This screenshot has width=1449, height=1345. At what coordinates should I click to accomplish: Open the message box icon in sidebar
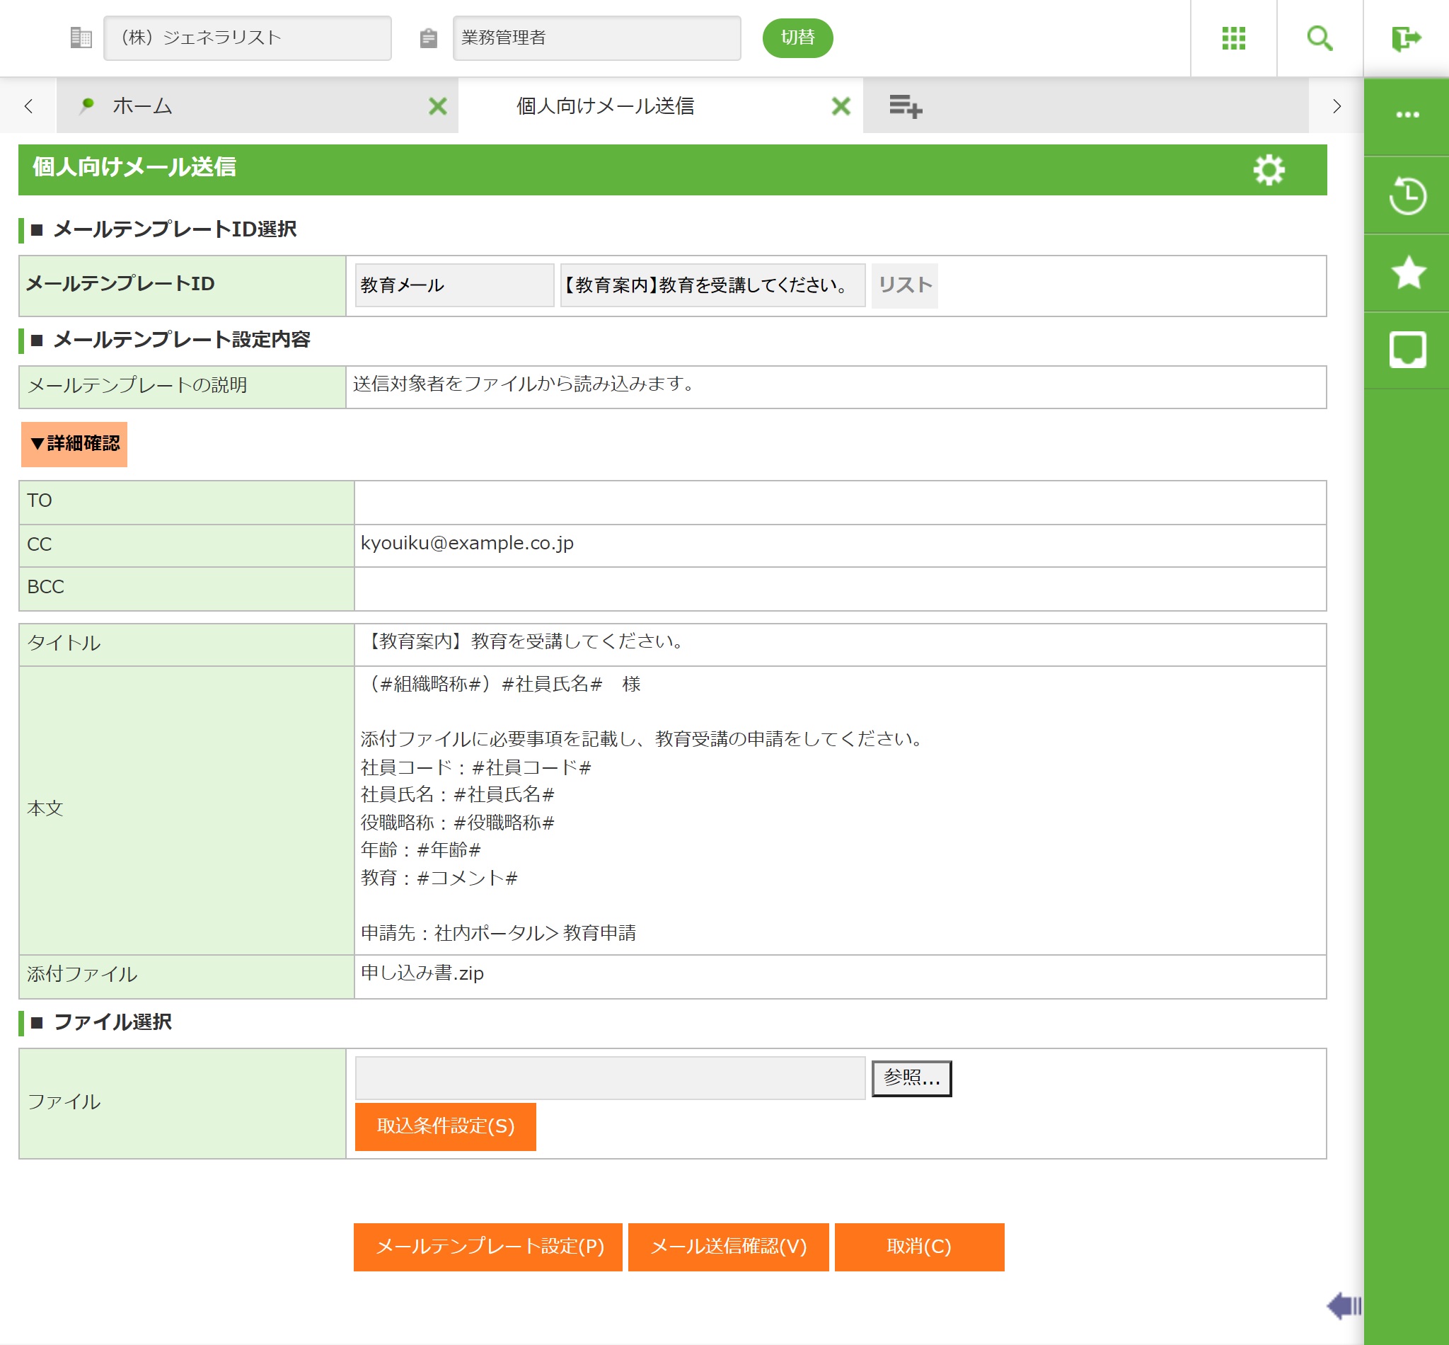point(1407,350)
